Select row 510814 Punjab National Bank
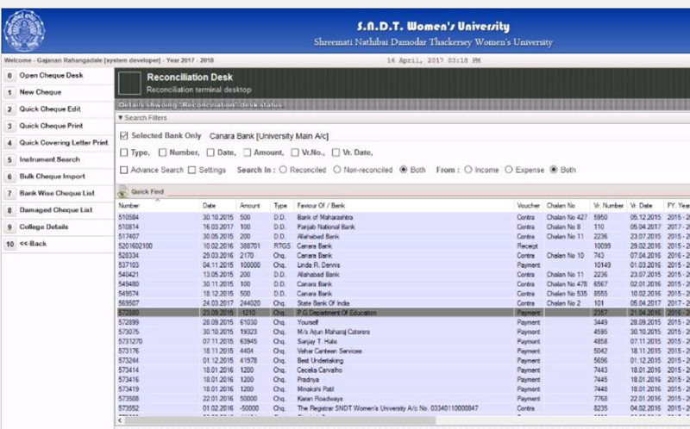Screen dimensions: 690x429 pyautogui.click(x=403, y=227)
